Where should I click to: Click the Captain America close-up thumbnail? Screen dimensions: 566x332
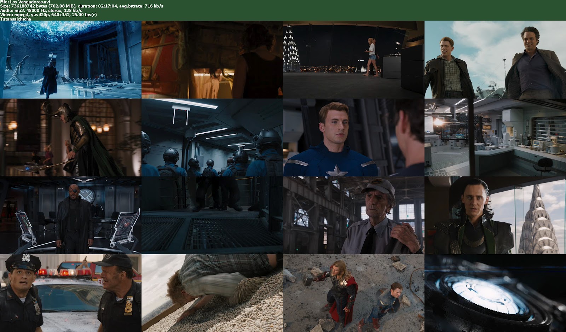(x=354, y=137)
